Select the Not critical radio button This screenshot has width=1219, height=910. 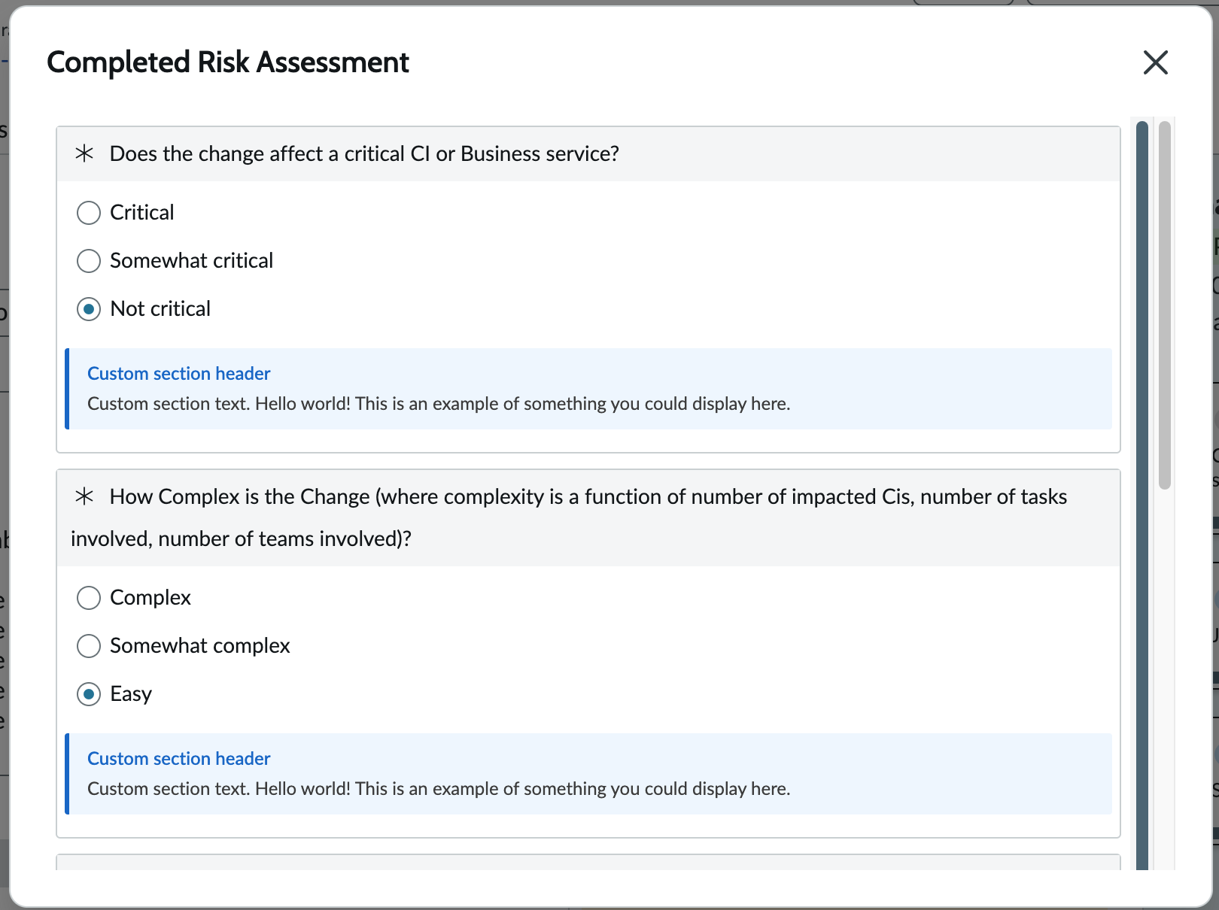[89, 309]
